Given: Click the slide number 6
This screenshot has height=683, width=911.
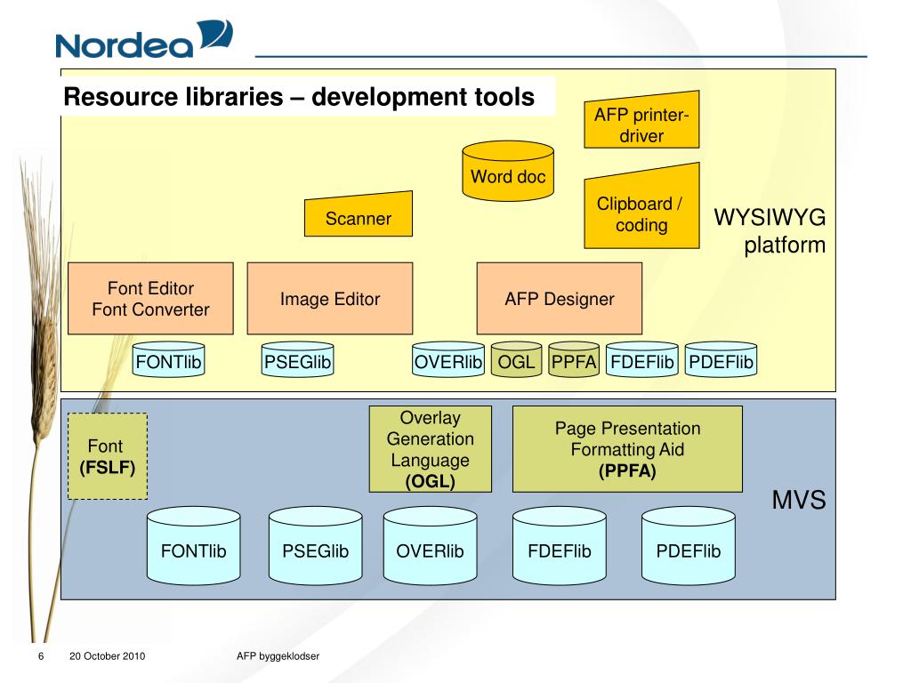Looking at the screenshot, I should click(x=41, y=656).
